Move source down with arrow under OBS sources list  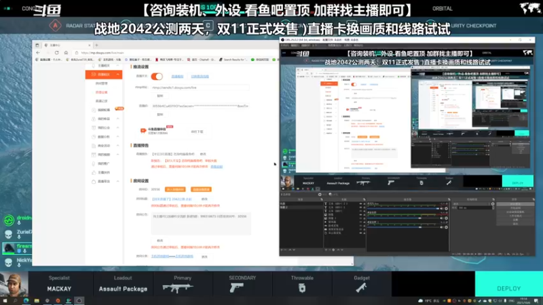click(342, 250)
